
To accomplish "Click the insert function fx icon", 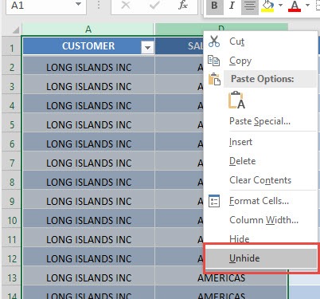I will pos(183,5).
